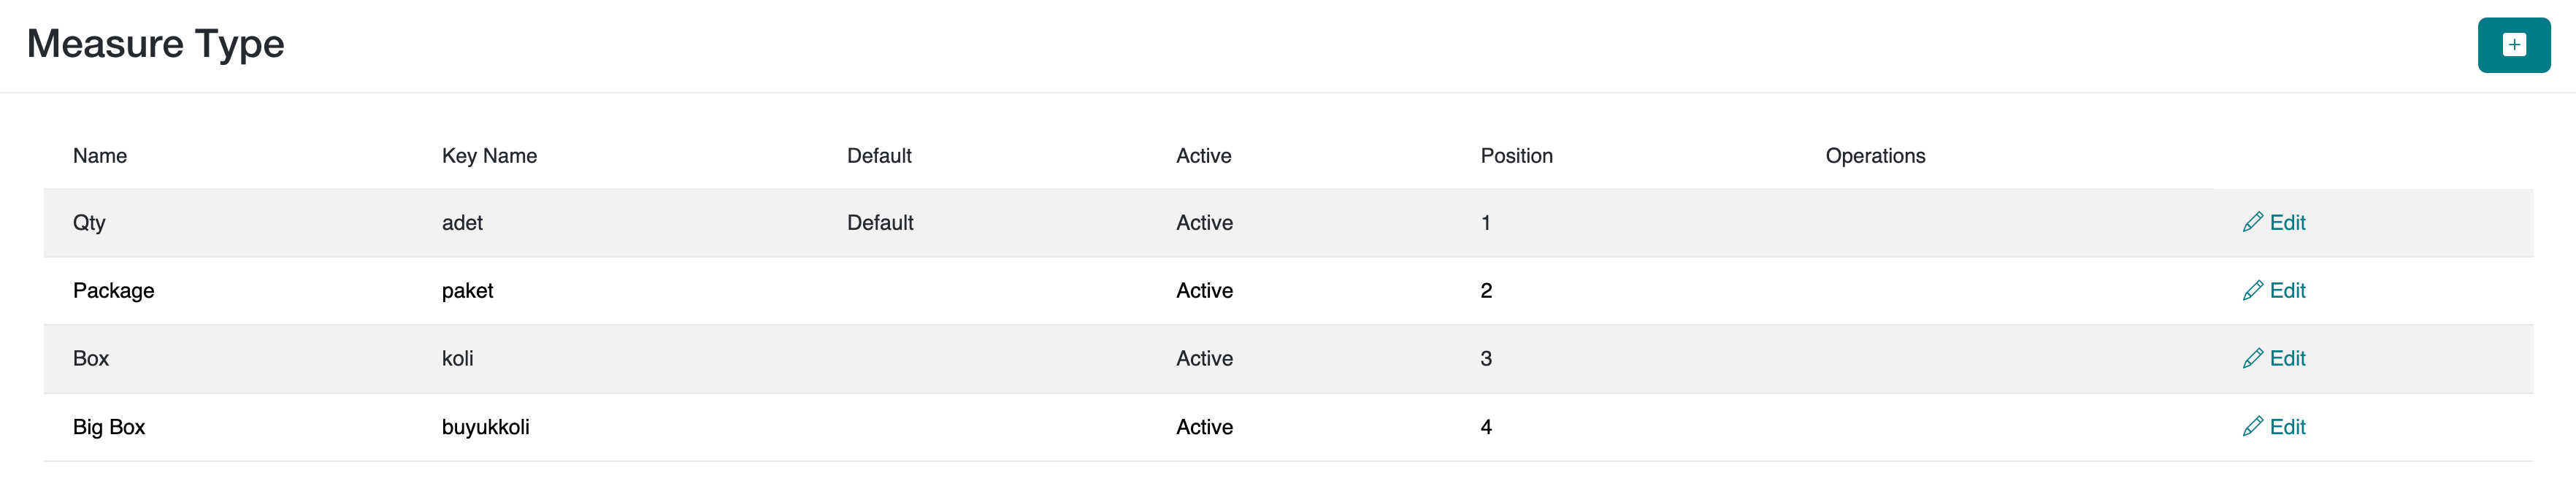
Task: Click the pencil icon for Package row
Action: (2252, 290)
